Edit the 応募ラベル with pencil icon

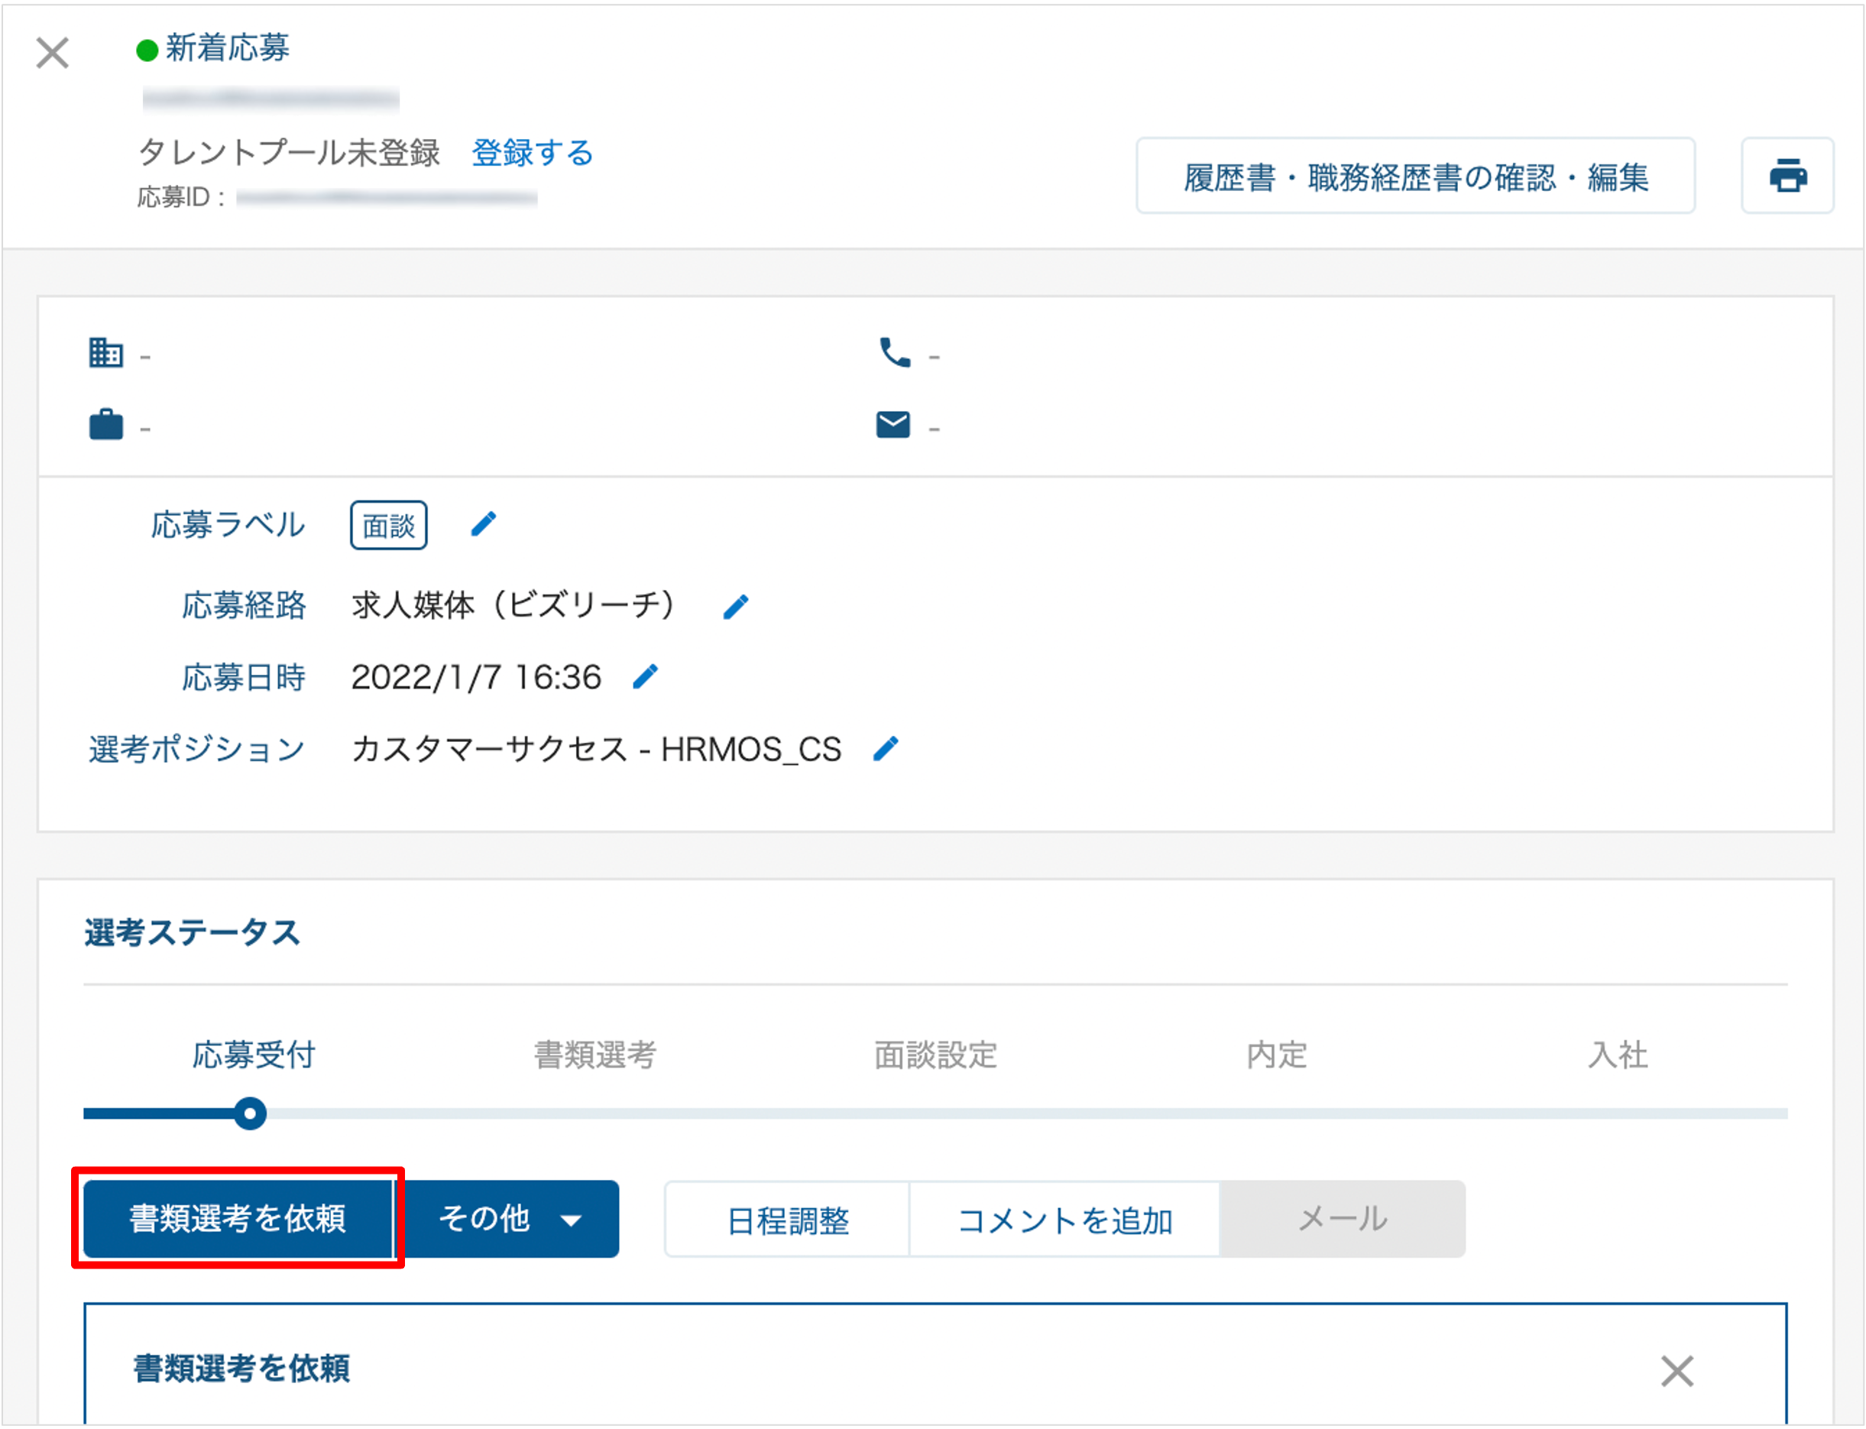(483, 524)
